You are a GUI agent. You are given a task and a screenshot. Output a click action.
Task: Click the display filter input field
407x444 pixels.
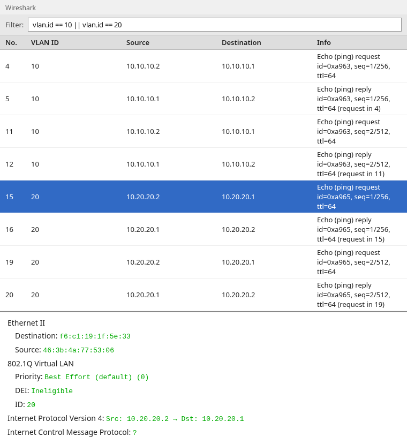[x=214, y=25]
